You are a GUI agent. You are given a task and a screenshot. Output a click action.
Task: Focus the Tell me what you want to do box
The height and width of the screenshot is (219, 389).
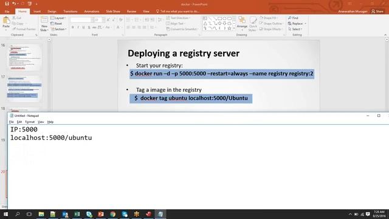point(177,12)
